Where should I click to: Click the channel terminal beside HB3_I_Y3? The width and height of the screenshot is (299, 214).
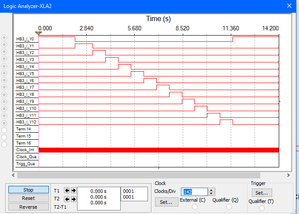[x=4, y=59]
